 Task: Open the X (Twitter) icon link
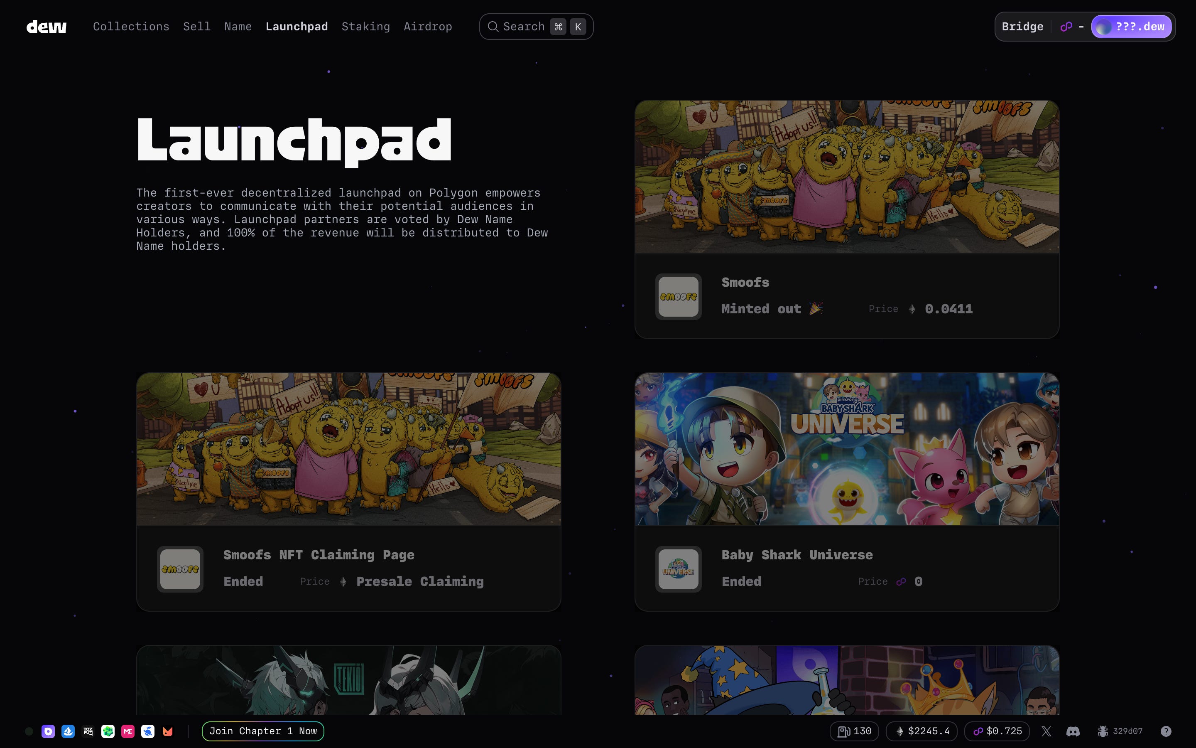coord(1046,731)
